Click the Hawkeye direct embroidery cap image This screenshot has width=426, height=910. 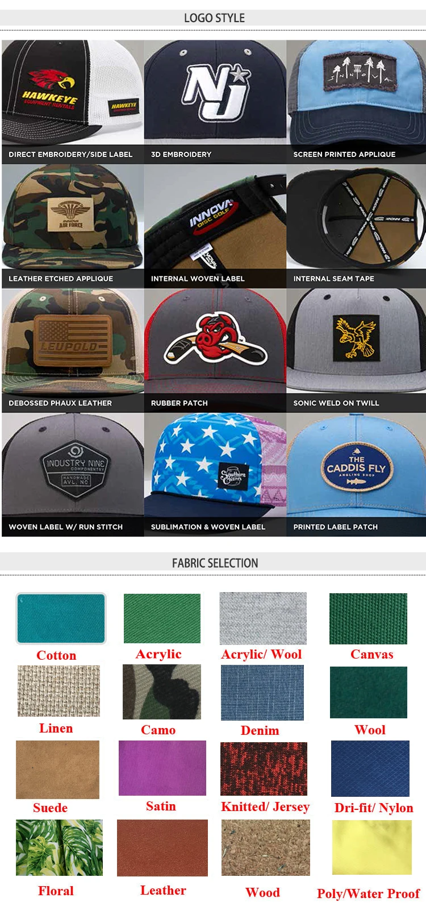[x=73, y=101]
